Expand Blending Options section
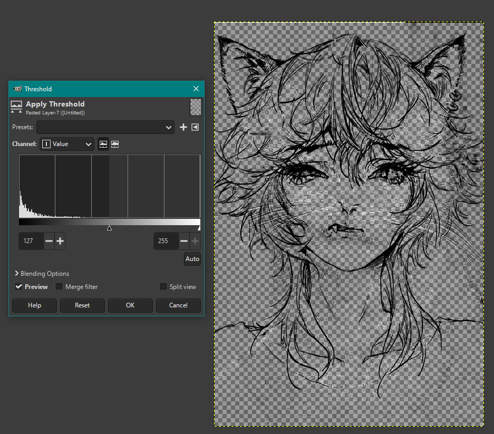 tap(42, 274)
